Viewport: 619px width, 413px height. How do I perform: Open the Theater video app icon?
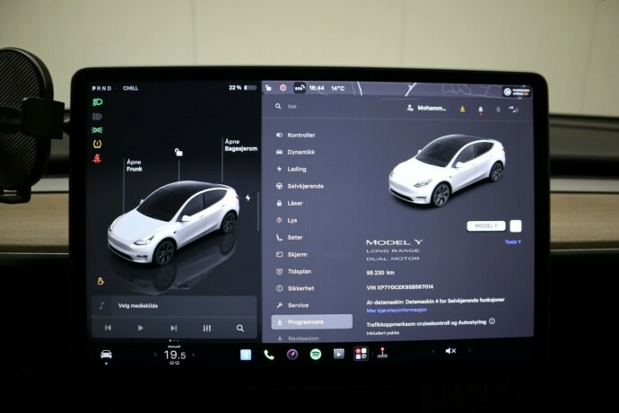[339, 354]
